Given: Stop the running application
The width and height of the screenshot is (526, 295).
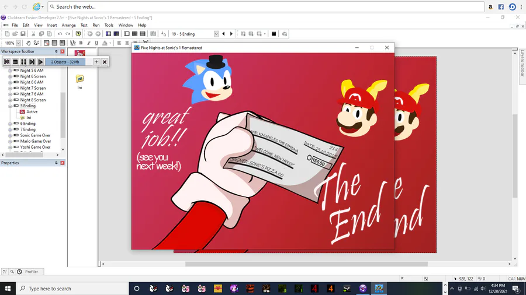Looking at the screenshot, I should tap(15, 62).
